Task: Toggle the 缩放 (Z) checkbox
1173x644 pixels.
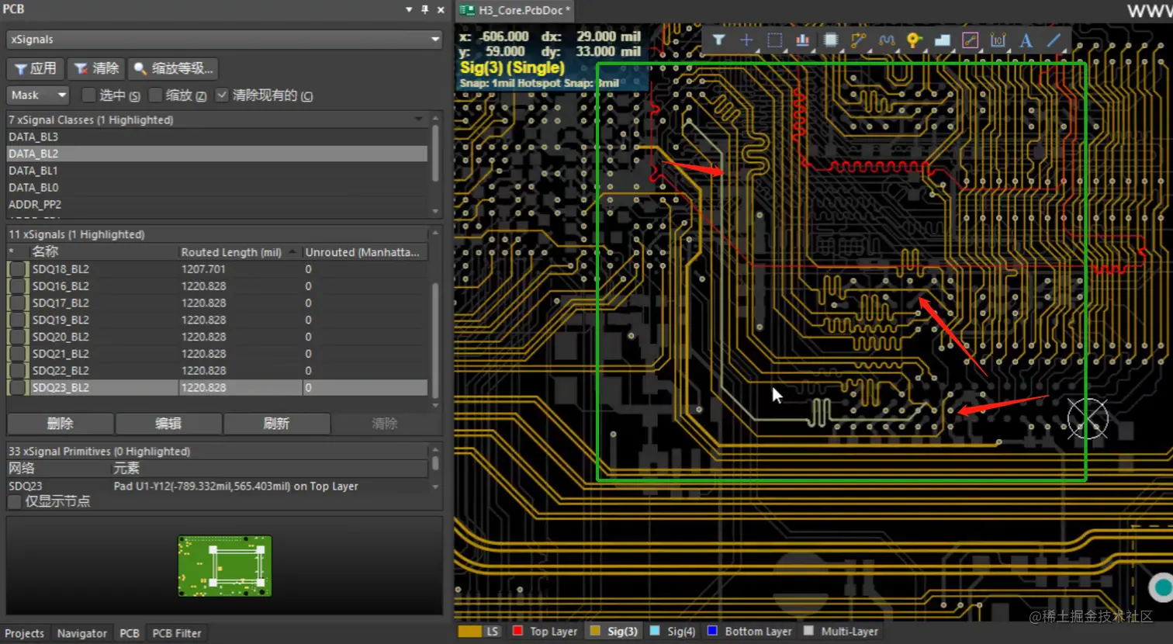Action: pyautogui.click(x=155, y=95)
